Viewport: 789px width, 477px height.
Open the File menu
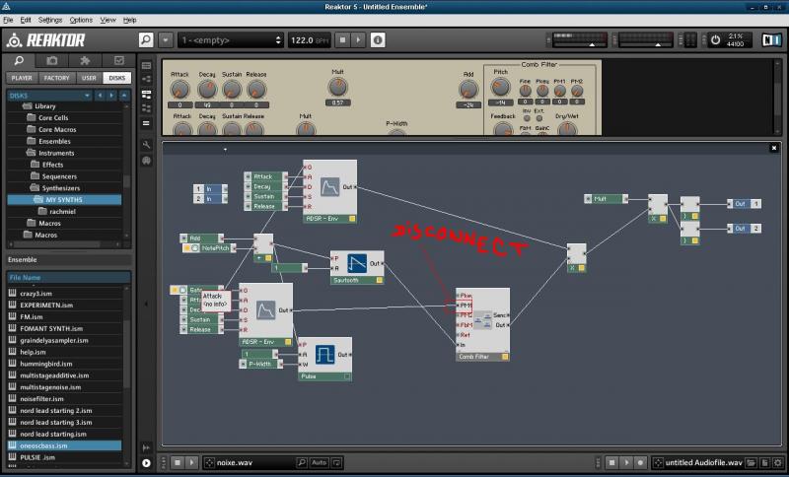[x=8, y=20]
